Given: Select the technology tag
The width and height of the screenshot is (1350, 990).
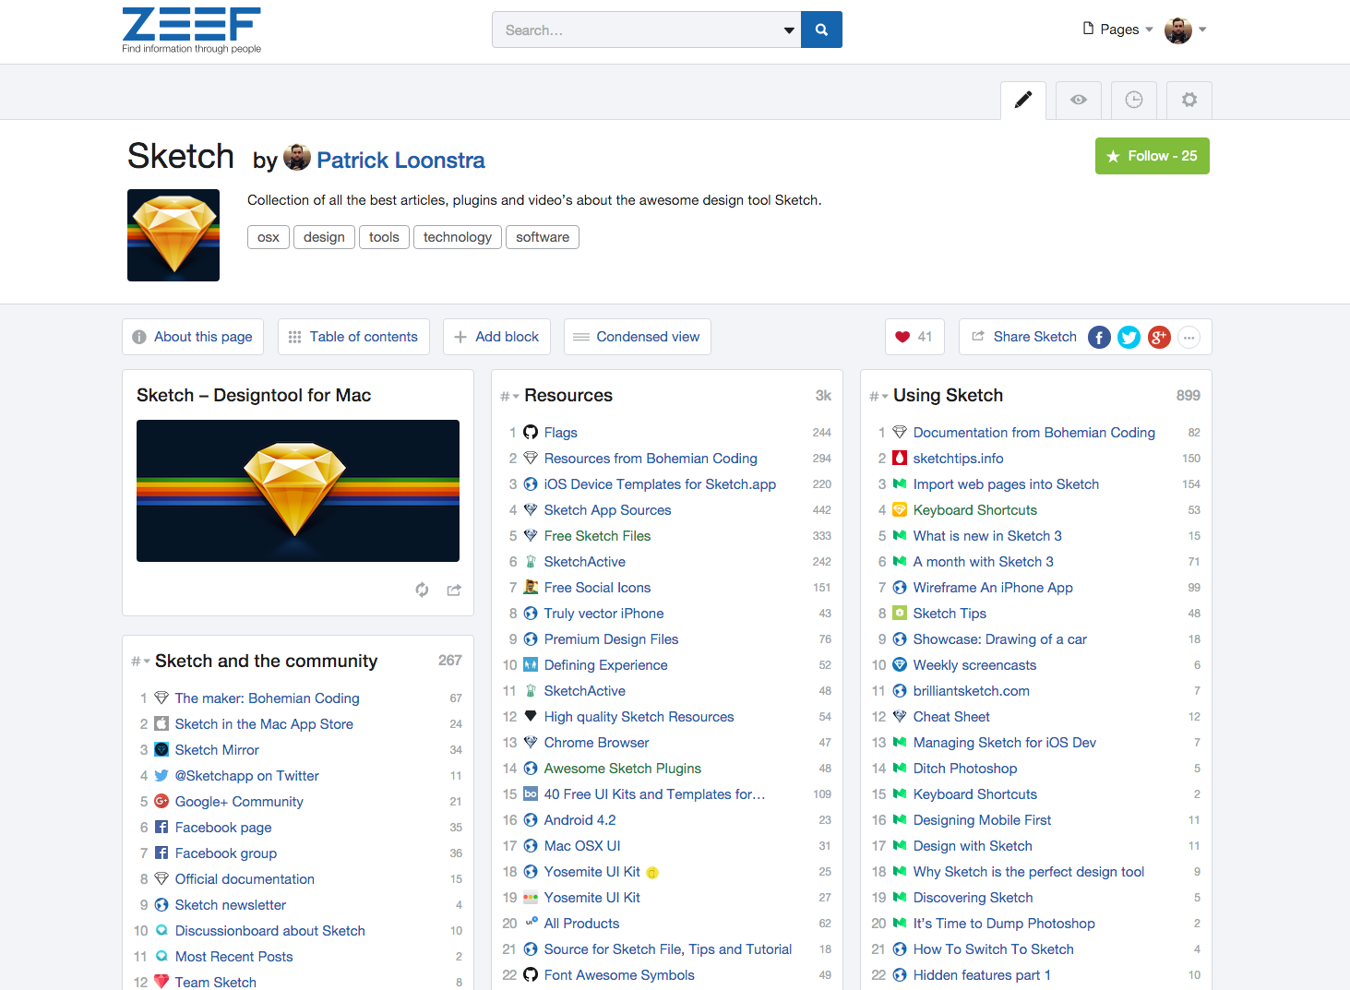Looking at the screenshot, I should pyautogui.click(x=458, y=237).
